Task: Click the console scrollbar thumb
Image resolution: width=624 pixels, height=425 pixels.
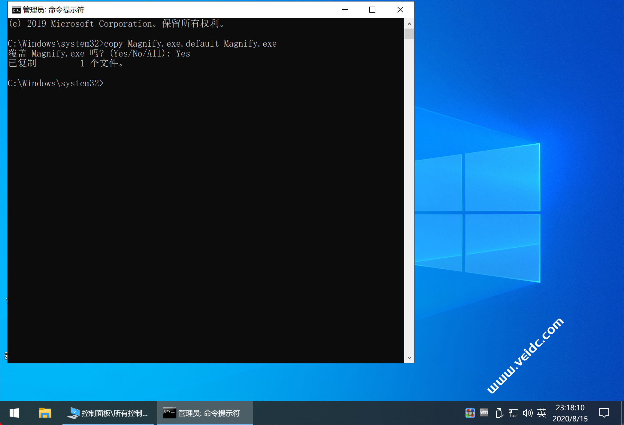Action: click(x=409, y=34)
